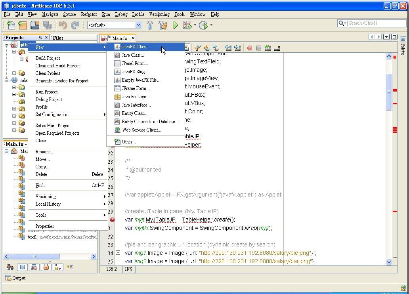This screenshot has height=294, width=409.
Task: Choose Clean and Build Project from context menu
Action: click(58, 65)
